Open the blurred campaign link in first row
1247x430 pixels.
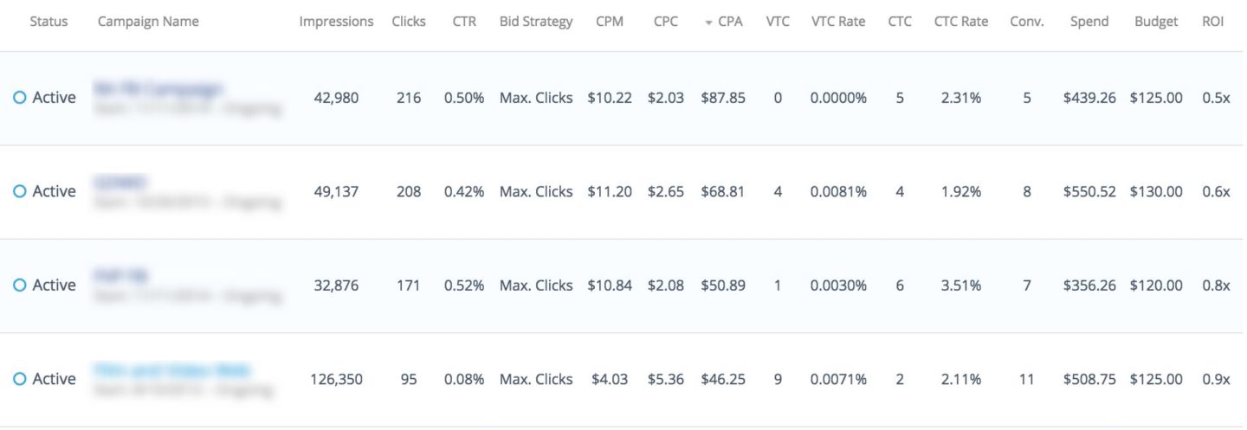[159, 89]
